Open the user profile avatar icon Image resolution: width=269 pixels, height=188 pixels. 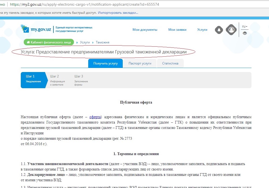click(231, 29)
